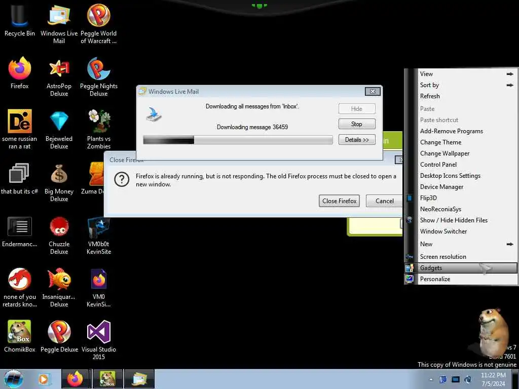The height and width of the screenshot is (389, 519).
Task: Expand Details in Windows Live Mail dialog
Action: point(357,140)
